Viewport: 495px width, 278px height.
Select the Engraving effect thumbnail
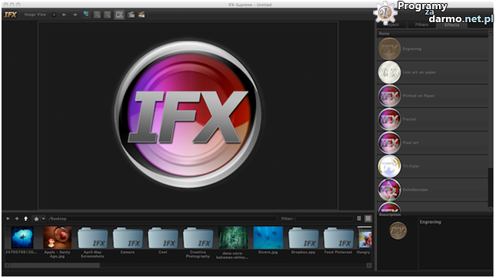(389, 49)
